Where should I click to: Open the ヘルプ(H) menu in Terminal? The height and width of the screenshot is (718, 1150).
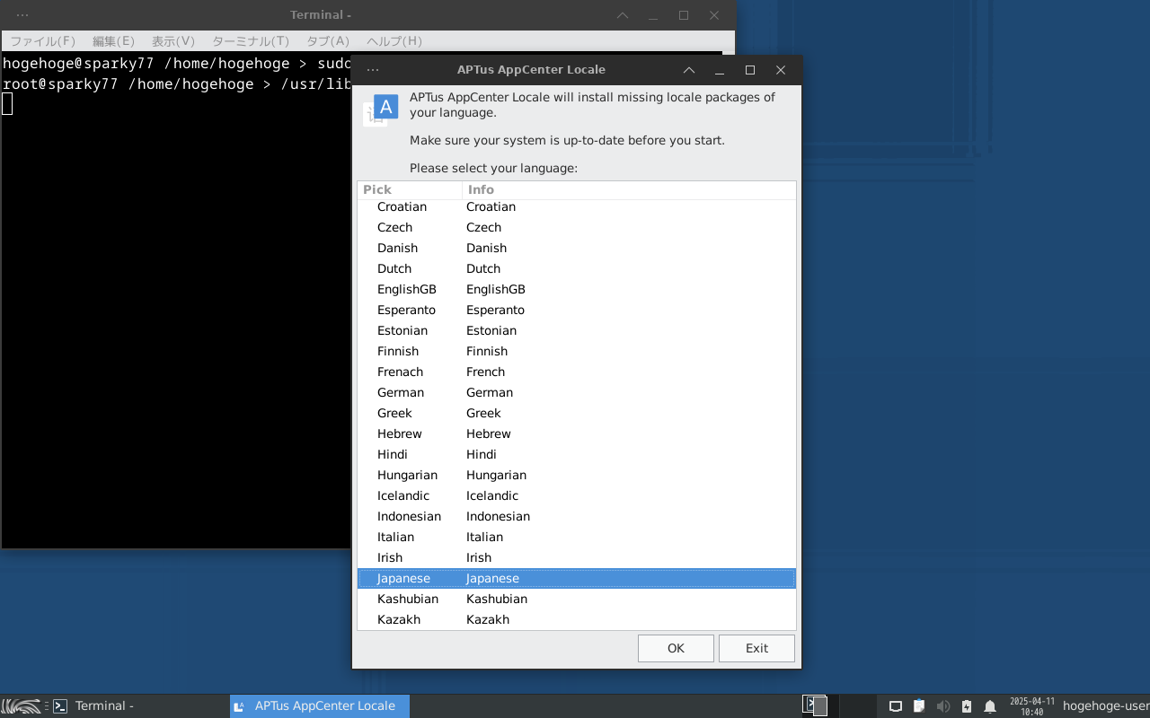click(394, 41)
